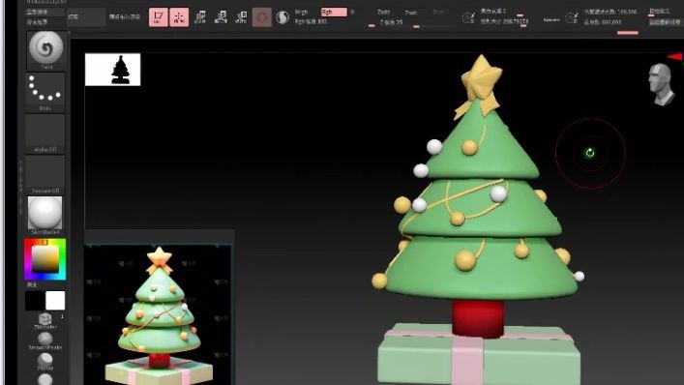
Task: Open the current brush thumbnail picker
Action: [45, 50]
